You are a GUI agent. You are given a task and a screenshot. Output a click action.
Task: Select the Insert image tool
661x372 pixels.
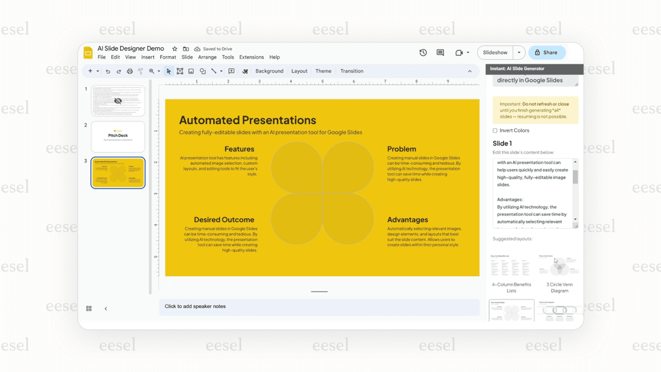click(191, 71)
